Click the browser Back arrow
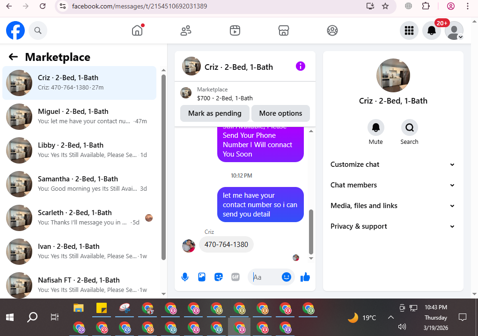Screen dimensions: 478x336 [x=9, y=6]
